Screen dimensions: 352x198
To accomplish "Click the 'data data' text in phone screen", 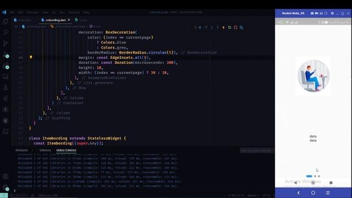I will coord(313,138).
